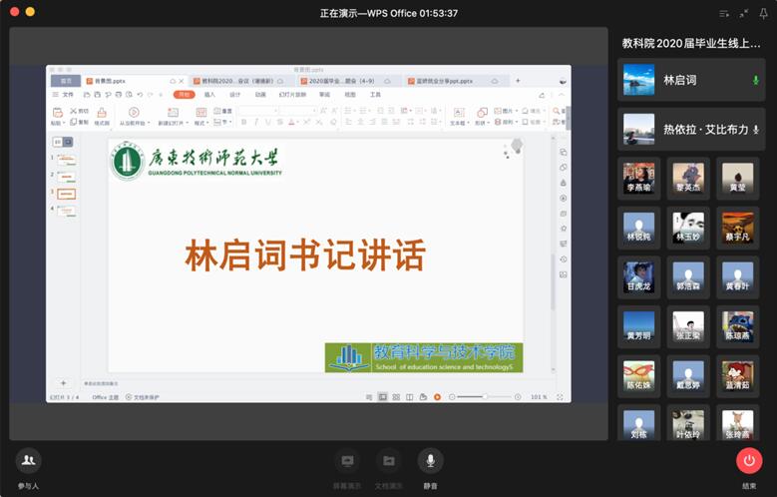Screen dimensions: 777x497
Task: Click the 首页 home tab in WPS
Action: click(66, 81)
